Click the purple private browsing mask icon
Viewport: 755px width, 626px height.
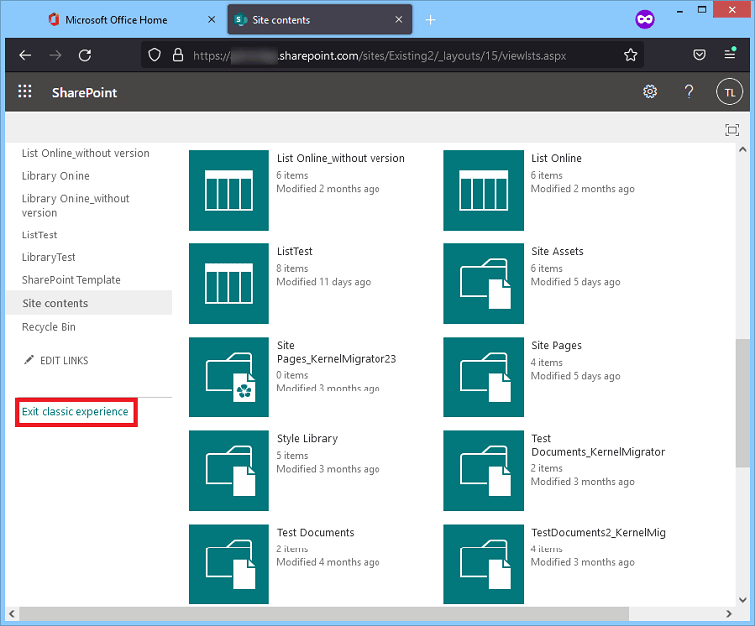645,19
